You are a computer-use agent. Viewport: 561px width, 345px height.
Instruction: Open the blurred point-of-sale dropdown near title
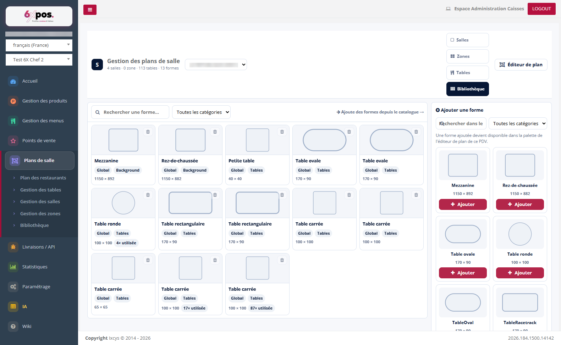pyautogui.click(x=216, y=65)
